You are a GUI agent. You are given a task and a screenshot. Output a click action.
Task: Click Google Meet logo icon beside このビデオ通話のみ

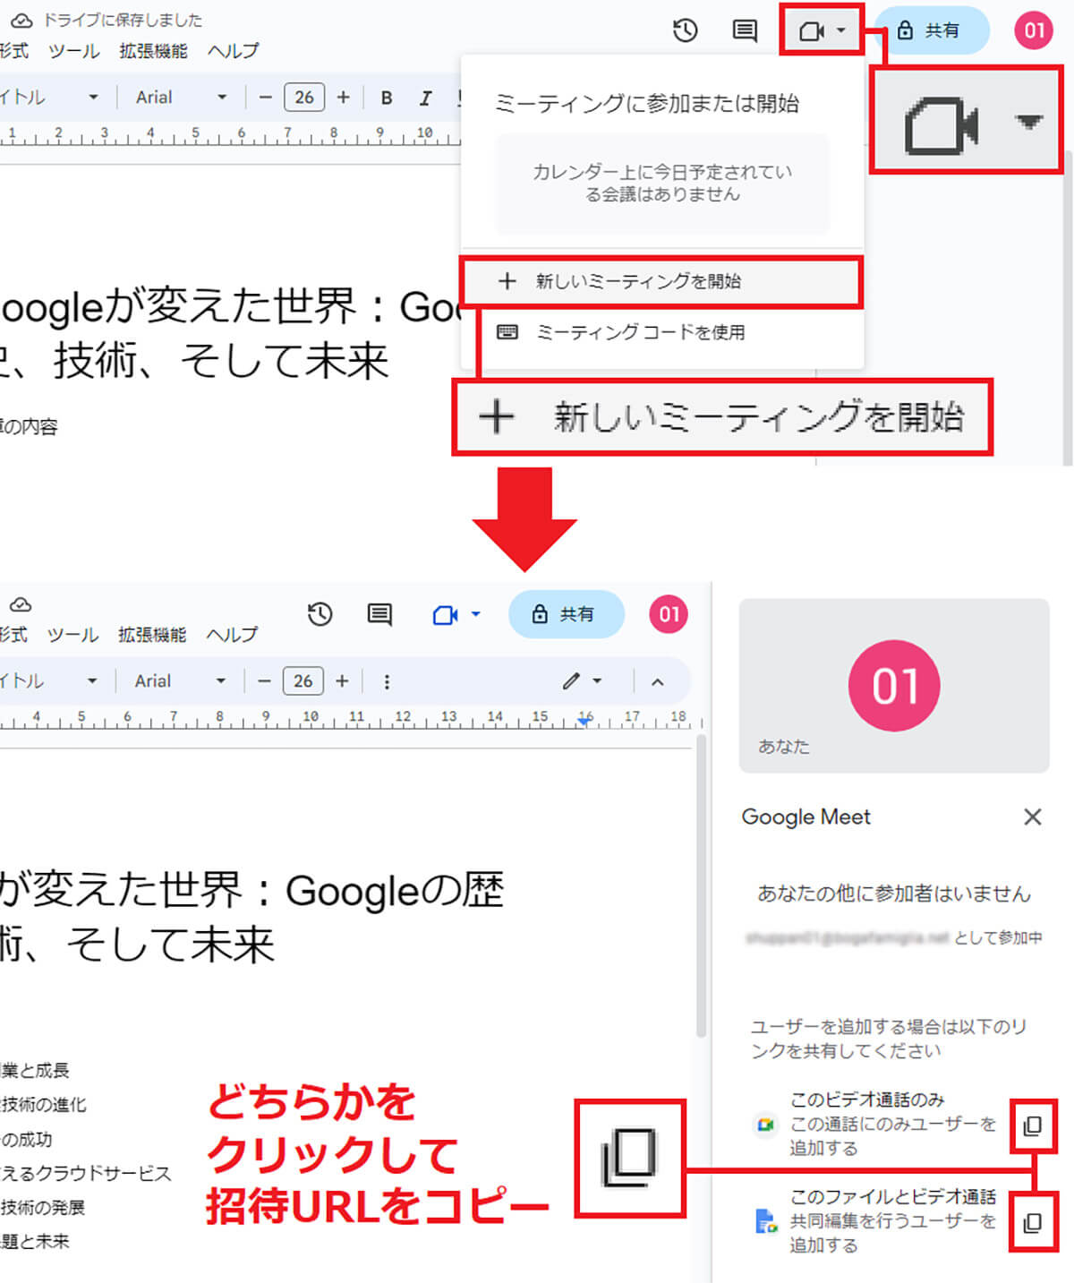[x=765, y=1125]
